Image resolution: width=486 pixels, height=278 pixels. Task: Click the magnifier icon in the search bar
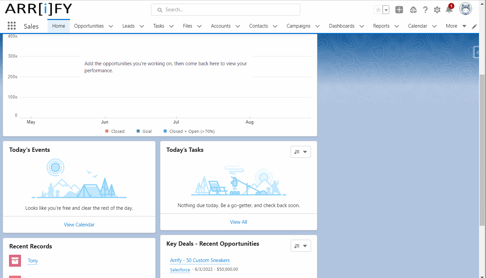(x=160, y=10)
